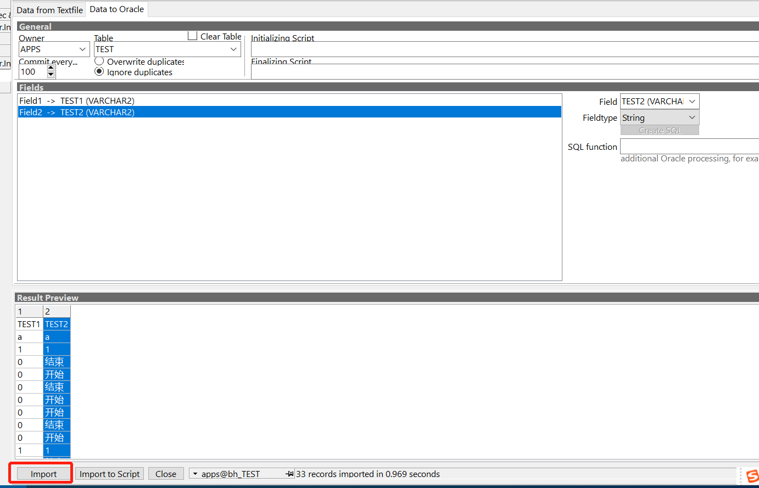Increase Commit every using the up arrow
Image resolution: width=759 pixels, height=488 pixels.
click(x=51, y=68)
